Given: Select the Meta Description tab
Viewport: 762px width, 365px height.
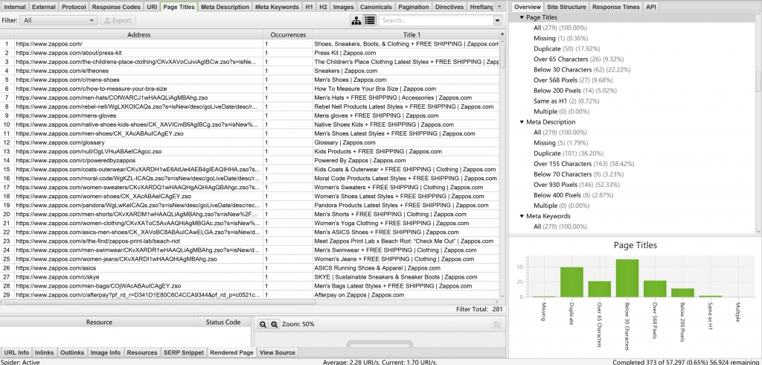Looking at the screenshot, I should (x=225, y=7).
